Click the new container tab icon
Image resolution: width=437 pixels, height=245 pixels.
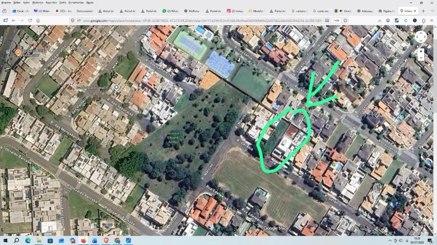[6, 20]
